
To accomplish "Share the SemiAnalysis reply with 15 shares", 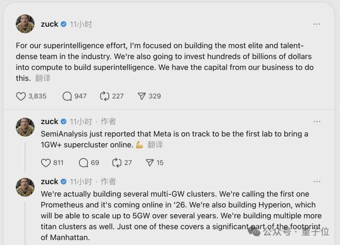I will 150,163.
